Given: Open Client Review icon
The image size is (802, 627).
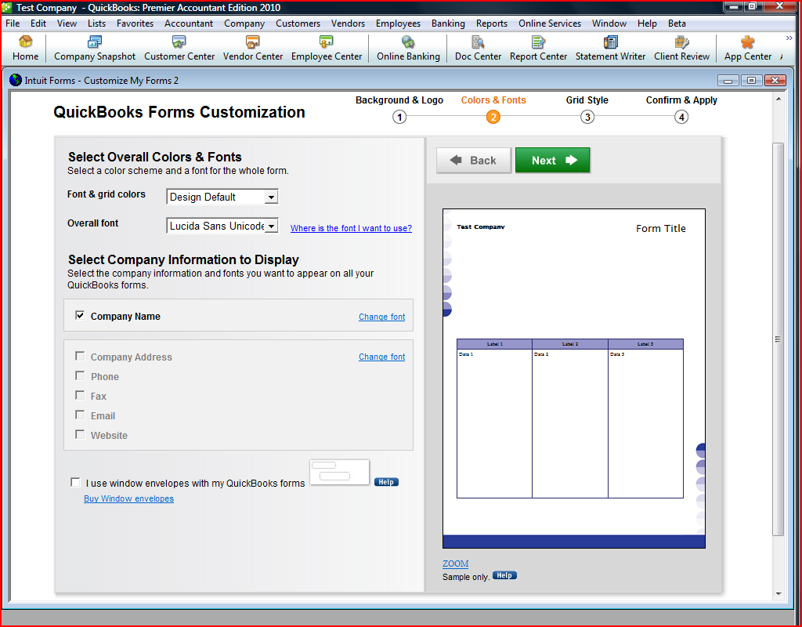Looking at the screenshot, I should [x=681, y=49].
